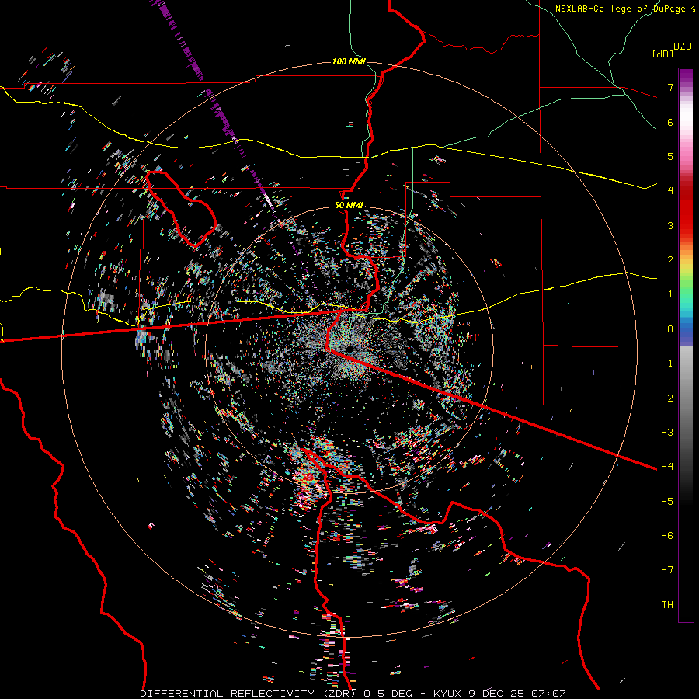Click the DZD legend title
699x699 pixels.
tap(683, 47)
